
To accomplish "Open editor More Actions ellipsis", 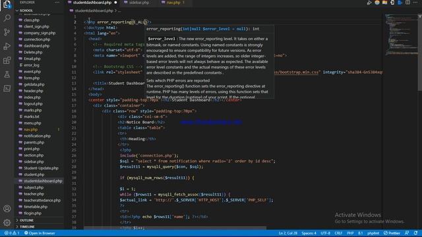I will coord(415,3).
